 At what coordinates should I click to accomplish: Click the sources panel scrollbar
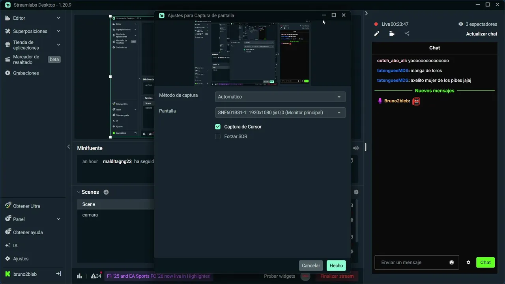coord(357,221)
